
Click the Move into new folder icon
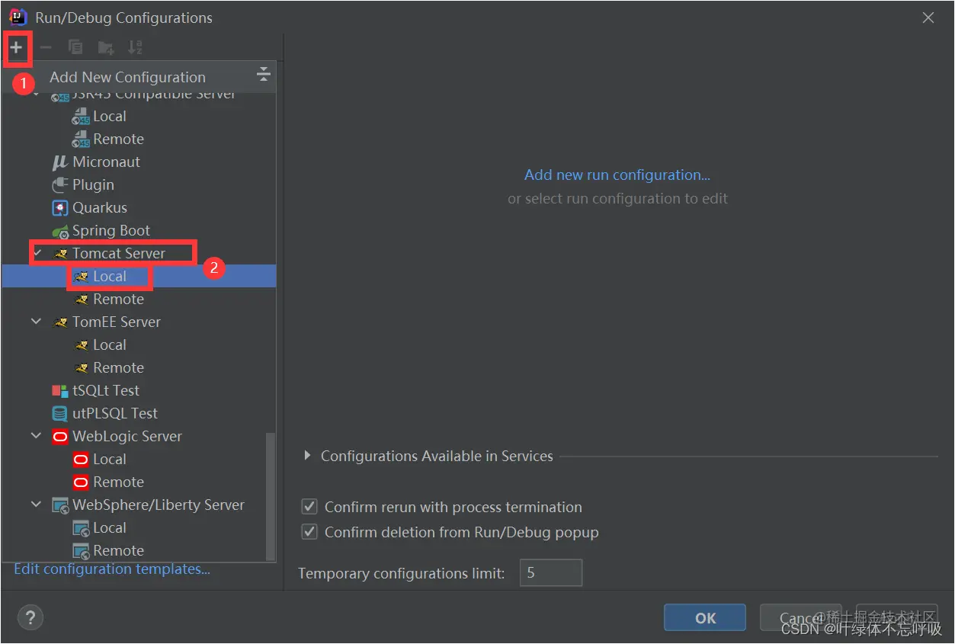105,47
